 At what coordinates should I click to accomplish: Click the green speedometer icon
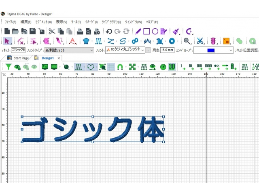pos(163,67)
